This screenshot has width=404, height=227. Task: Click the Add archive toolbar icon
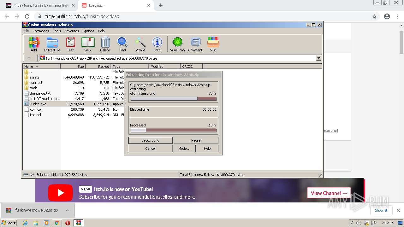tap(34, 44)
